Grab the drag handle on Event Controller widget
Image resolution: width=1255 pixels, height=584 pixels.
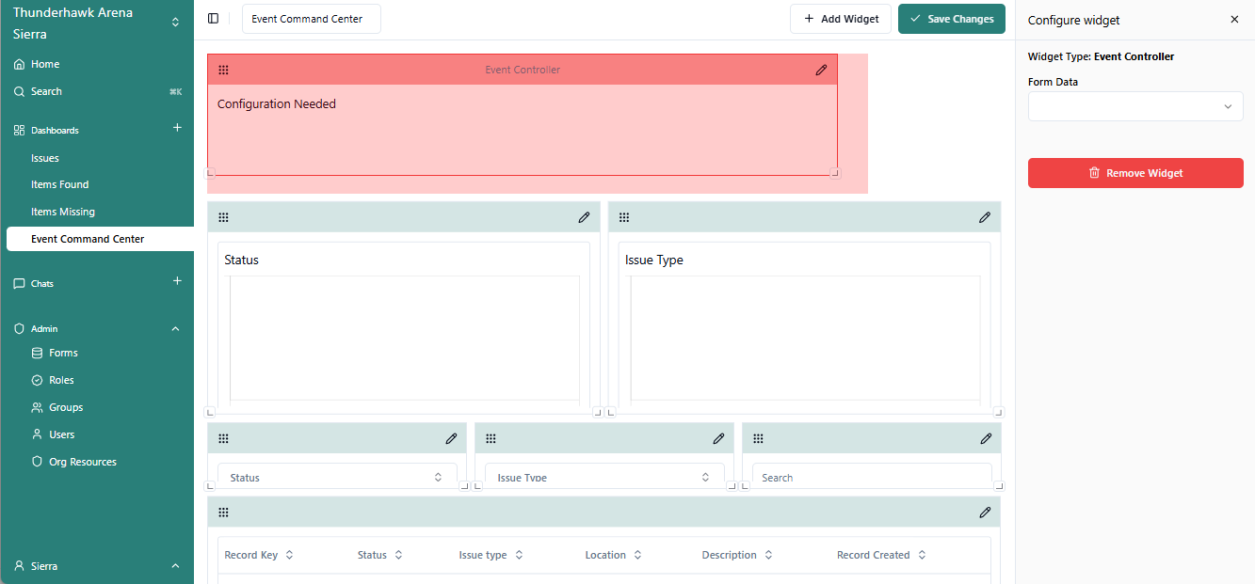pyautogui.click(x=223, y=70)
